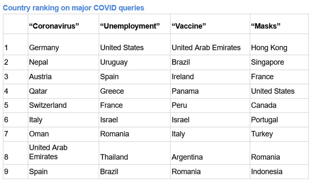This screenshot has height=182, width=312.
Task: Select the "Unemployment" column header
Action: (x=130, y=26)
